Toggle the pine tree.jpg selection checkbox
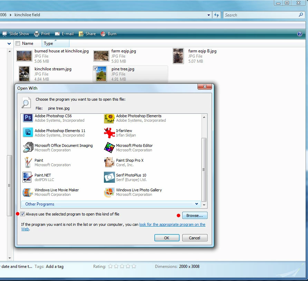The width and height of the screenshot is (308, 281). coord(95,68)
